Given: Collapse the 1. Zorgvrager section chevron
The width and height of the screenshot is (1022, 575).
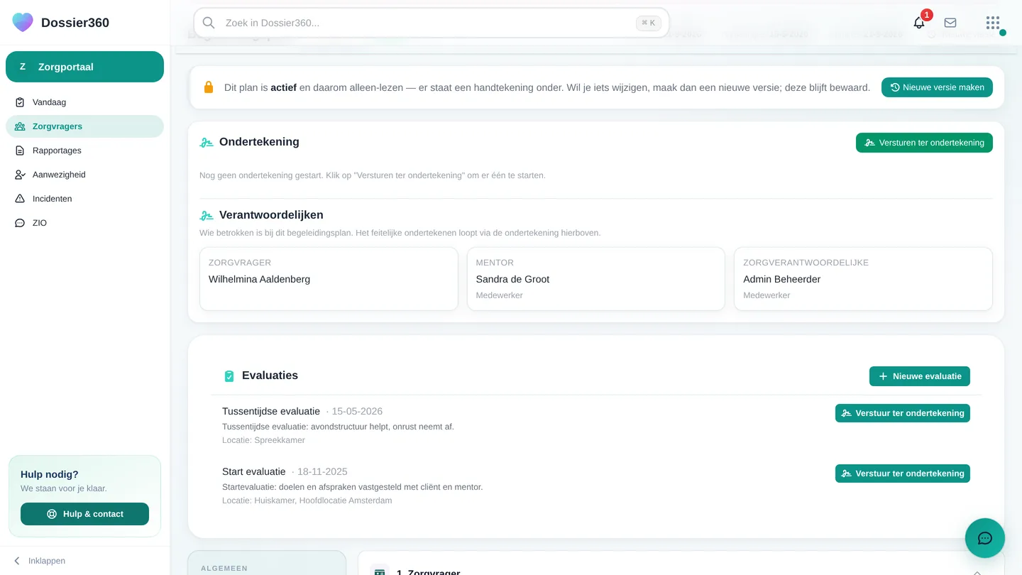Looking at the screenshot, I should 977,571.
